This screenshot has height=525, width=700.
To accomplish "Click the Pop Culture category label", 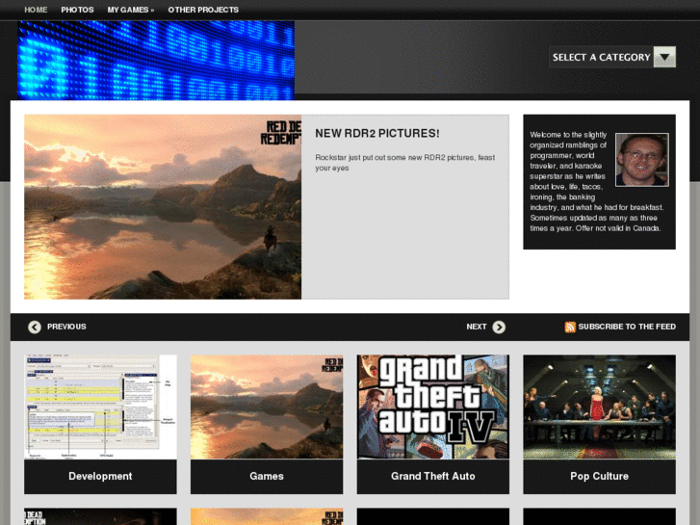I will (x=599, y=476).
